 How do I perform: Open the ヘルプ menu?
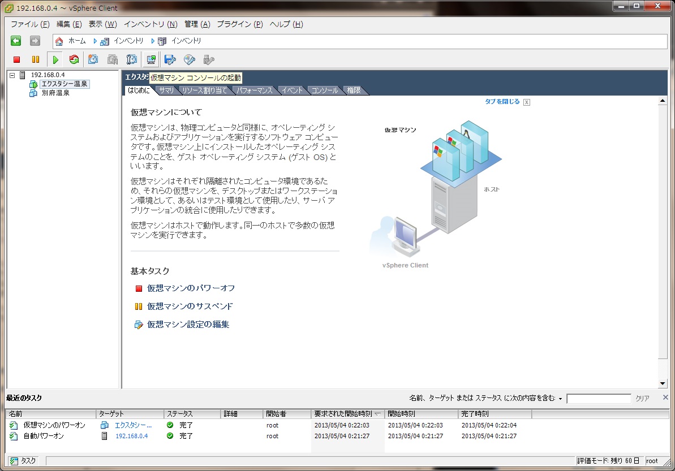click(x=286, y=24)
